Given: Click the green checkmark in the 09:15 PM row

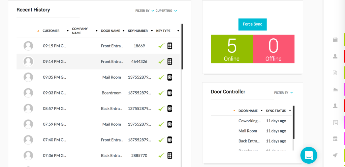Looking at the screenshot, I should (161, 46).
